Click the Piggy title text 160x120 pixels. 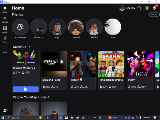(131, 80)
